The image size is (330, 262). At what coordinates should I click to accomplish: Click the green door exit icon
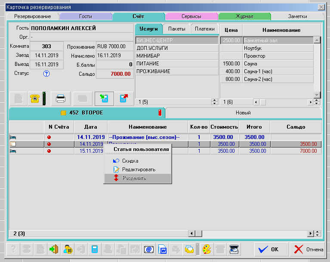tap(54, 249)
